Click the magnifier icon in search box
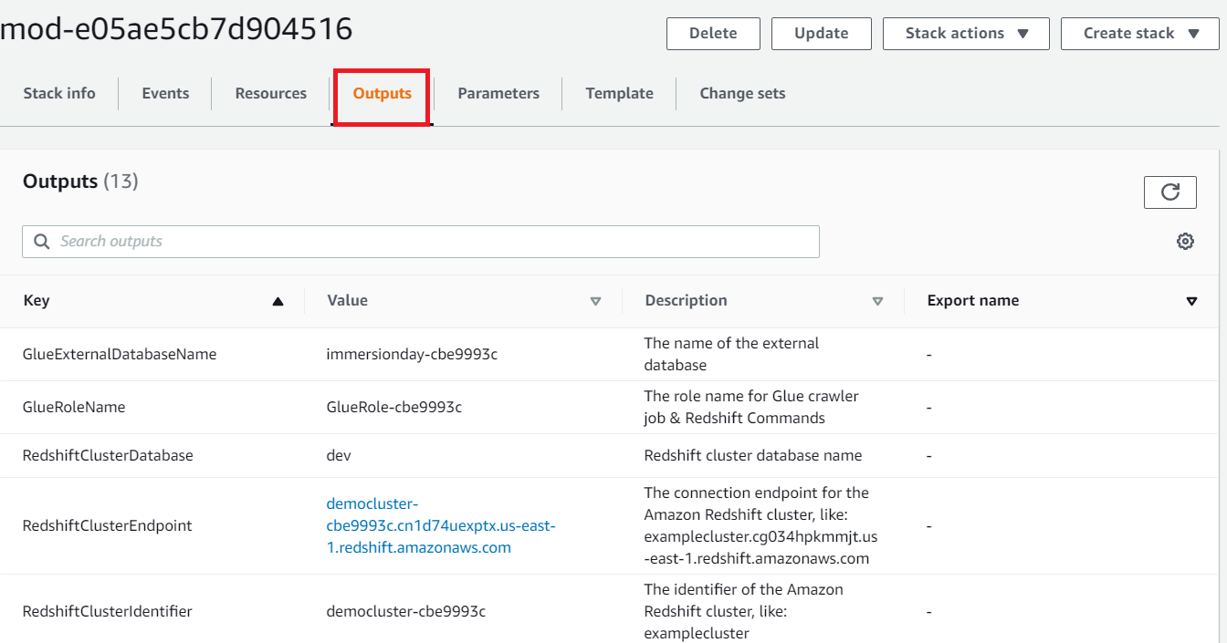Screen dimensions: 1227x643 [41, 242]
